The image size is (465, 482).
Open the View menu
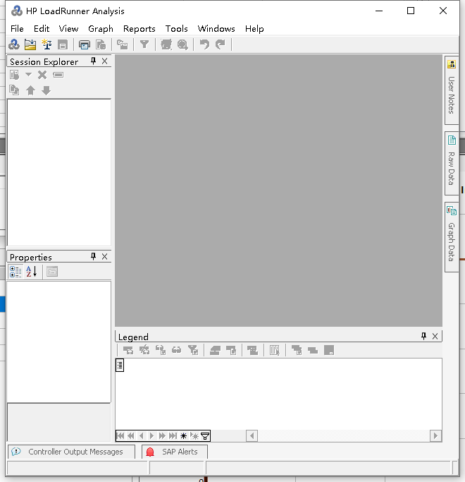pos(68,29)
